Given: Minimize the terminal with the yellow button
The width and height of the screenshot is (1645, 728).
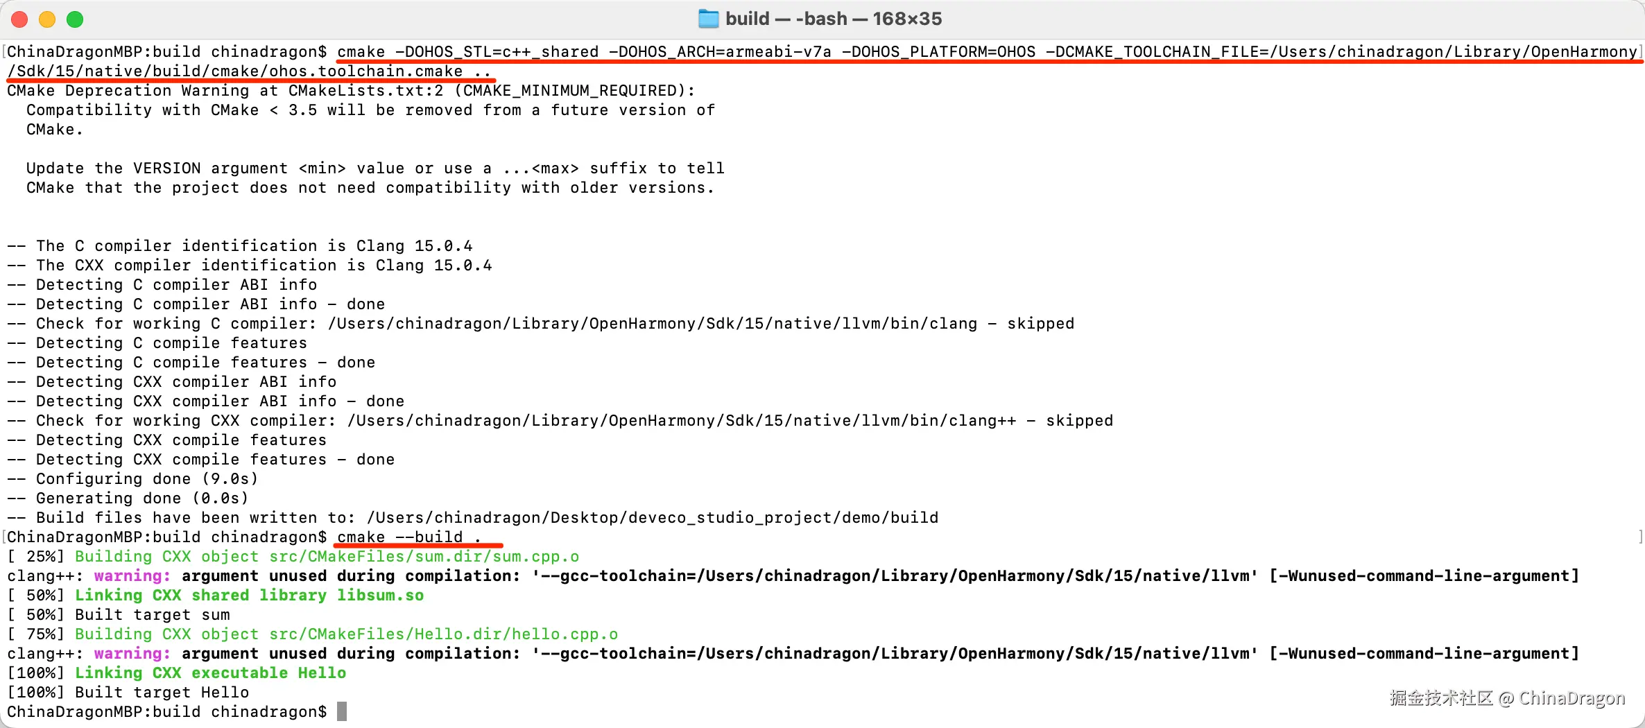Looking at the screenshot, I should (x=47, y=19).
